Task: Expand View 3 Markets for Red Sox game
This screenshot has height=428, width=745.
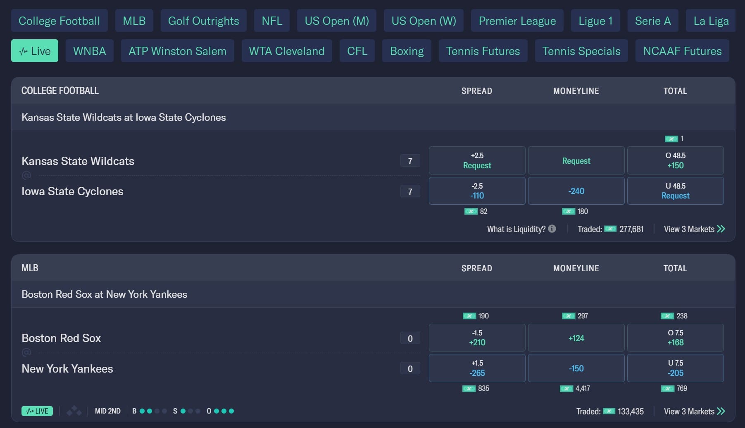Action: point(694,411)
